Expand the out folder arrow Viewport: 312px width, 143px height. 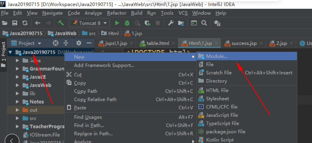17,110
